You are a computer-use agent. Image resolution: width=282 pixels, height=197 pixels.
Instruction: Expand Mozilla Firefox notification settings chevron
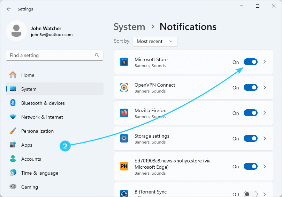click(x=265, y=113)
